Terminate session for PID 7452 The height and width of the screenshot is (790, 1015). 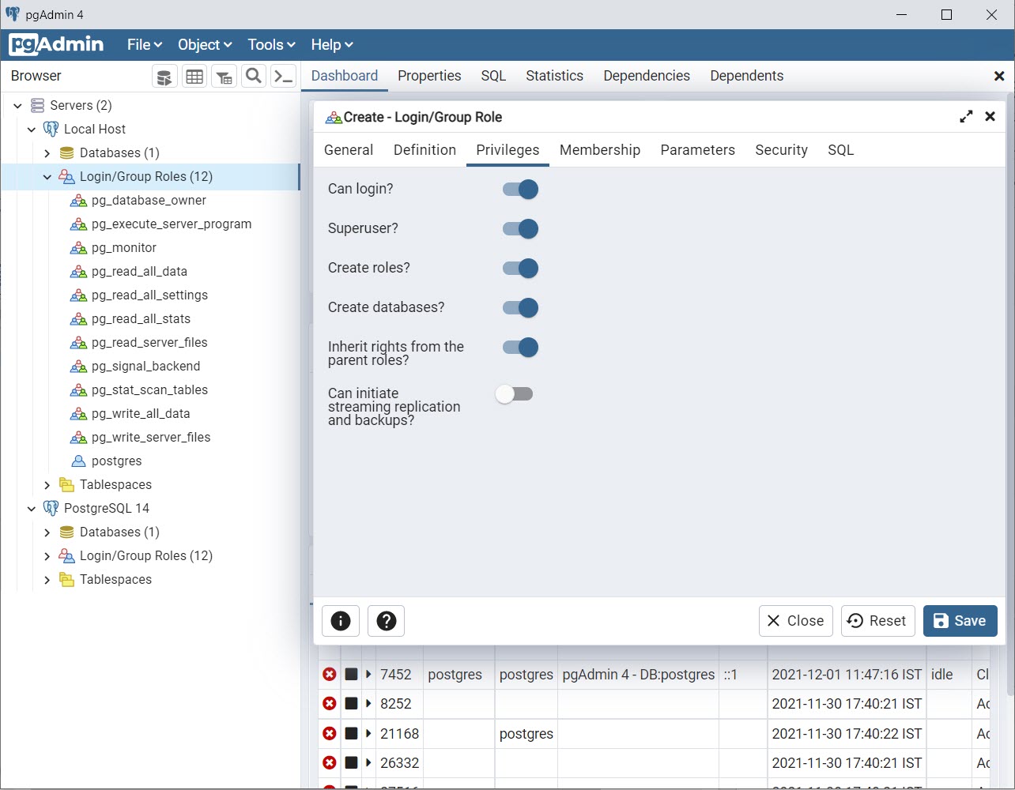[330, 675]
